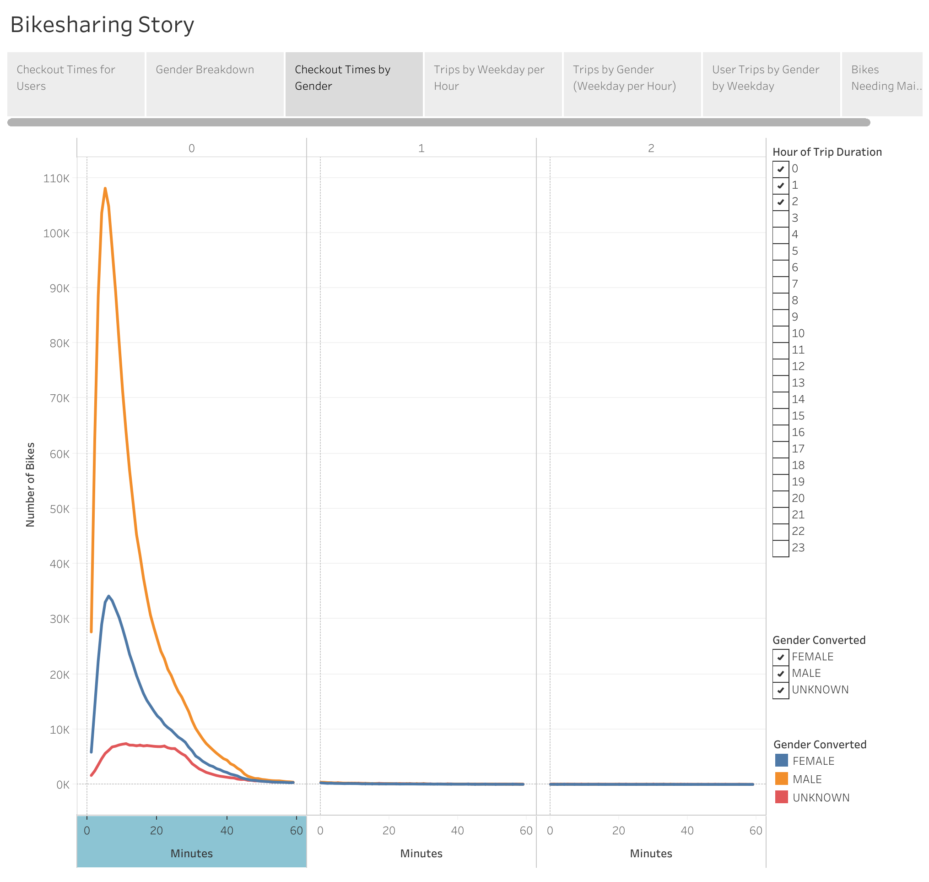The image size is (929, 882).
Task: Tick hour 23 checkbox in duration filter
Action: [x=781, y=548]
